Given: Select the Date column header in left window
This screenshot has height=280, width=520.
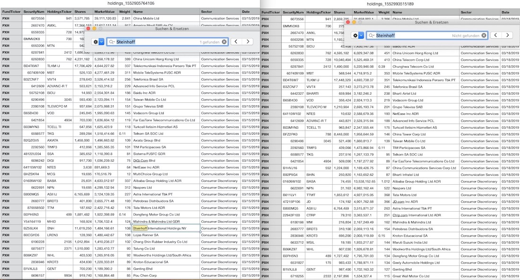Looking at the screenshot, I should 251,12.
